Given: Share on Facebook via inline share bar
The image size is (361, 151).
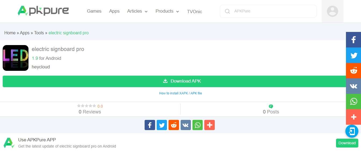Looking at the screenshot, I should tap(150, 125).
